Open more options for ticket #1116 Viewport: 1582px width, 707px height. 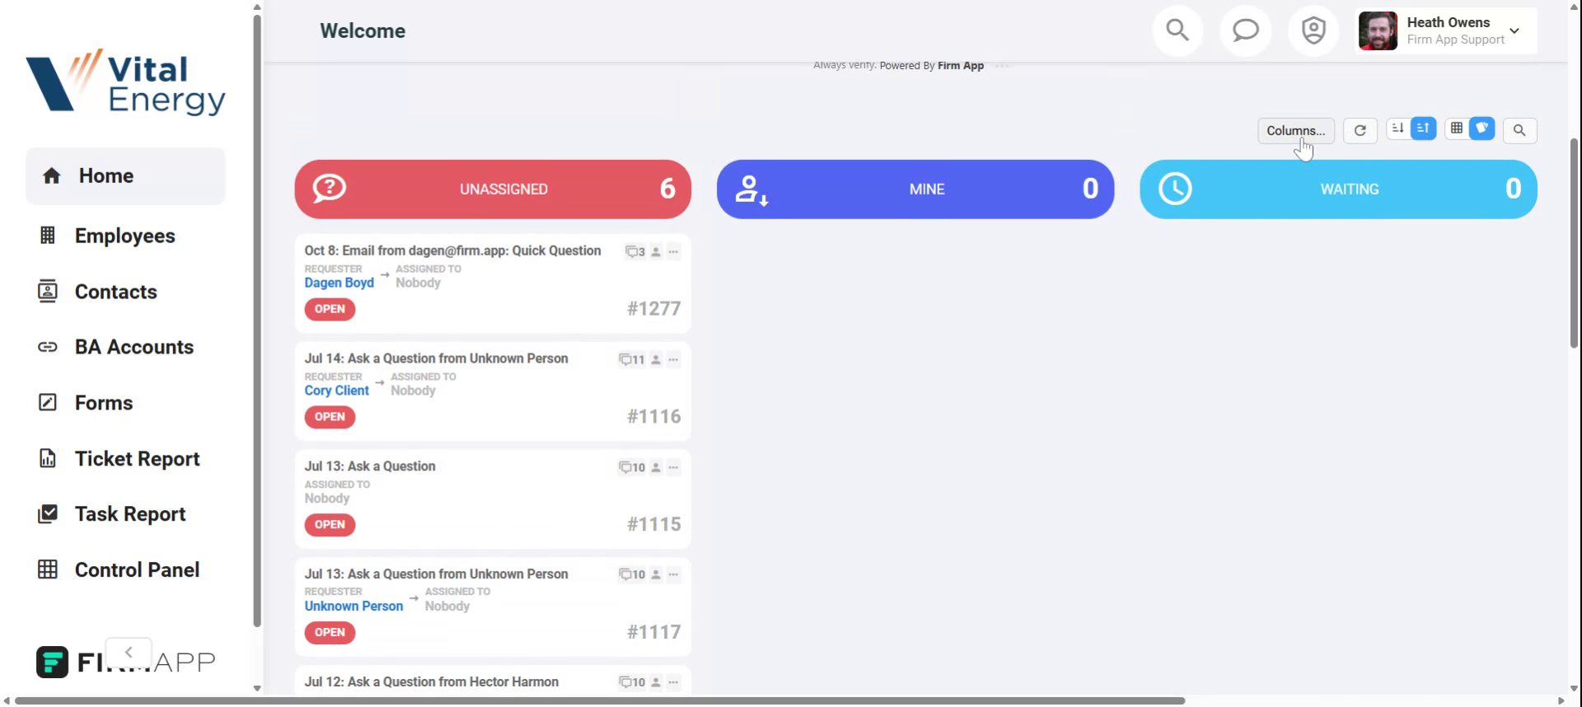pyautogui.click(x=673, y=359)
